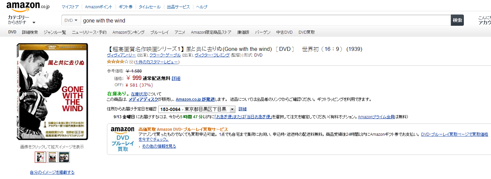The width and height of the screenshot is (491, 179).
Task: Click Amazon.co.jp が発送 link
Action: 195,99
